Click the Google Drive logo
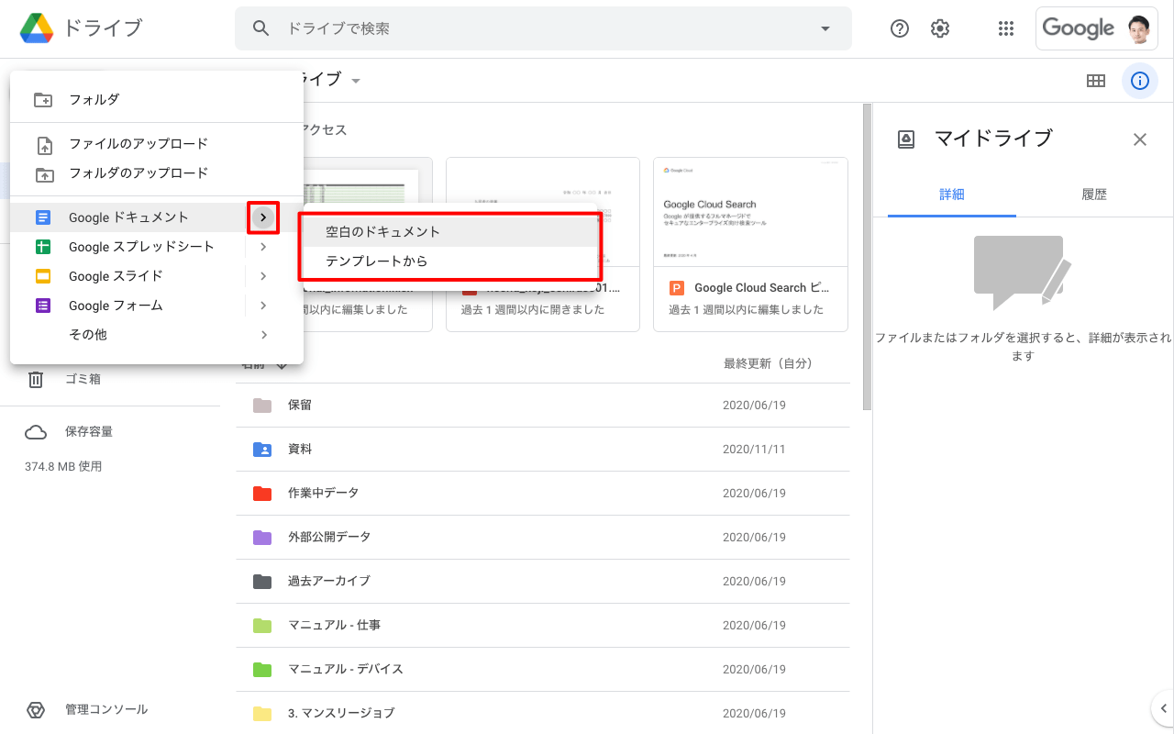Viewport: 1174px width, 734px height. (37, 28)
